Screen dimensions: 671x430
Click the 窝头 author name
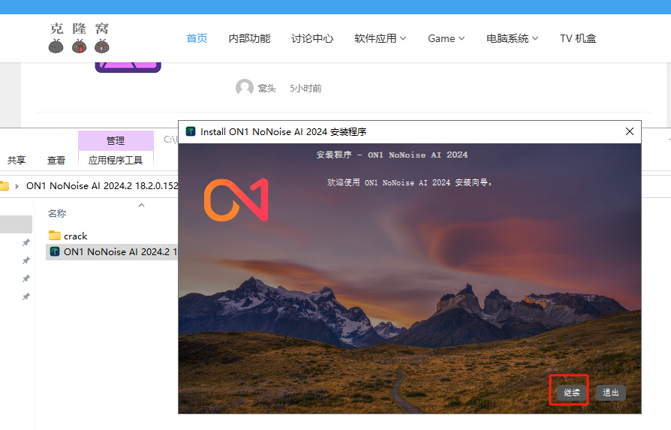[x=267, y=89]
